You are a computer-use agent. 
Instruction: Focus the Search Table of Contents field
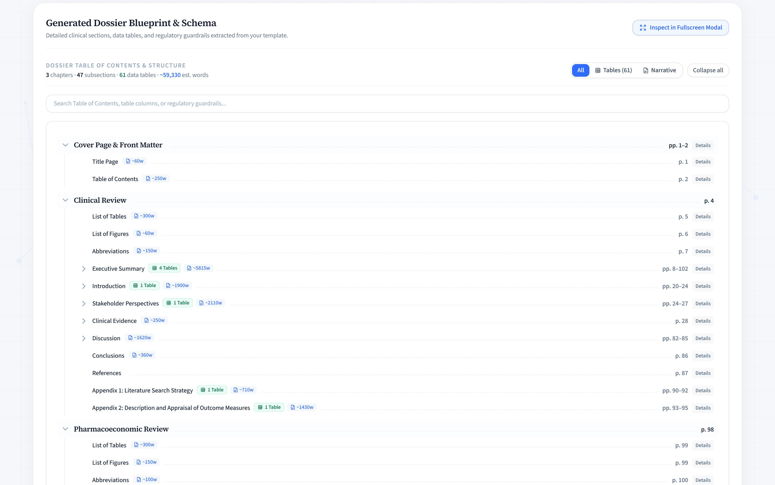coord(387,104)
